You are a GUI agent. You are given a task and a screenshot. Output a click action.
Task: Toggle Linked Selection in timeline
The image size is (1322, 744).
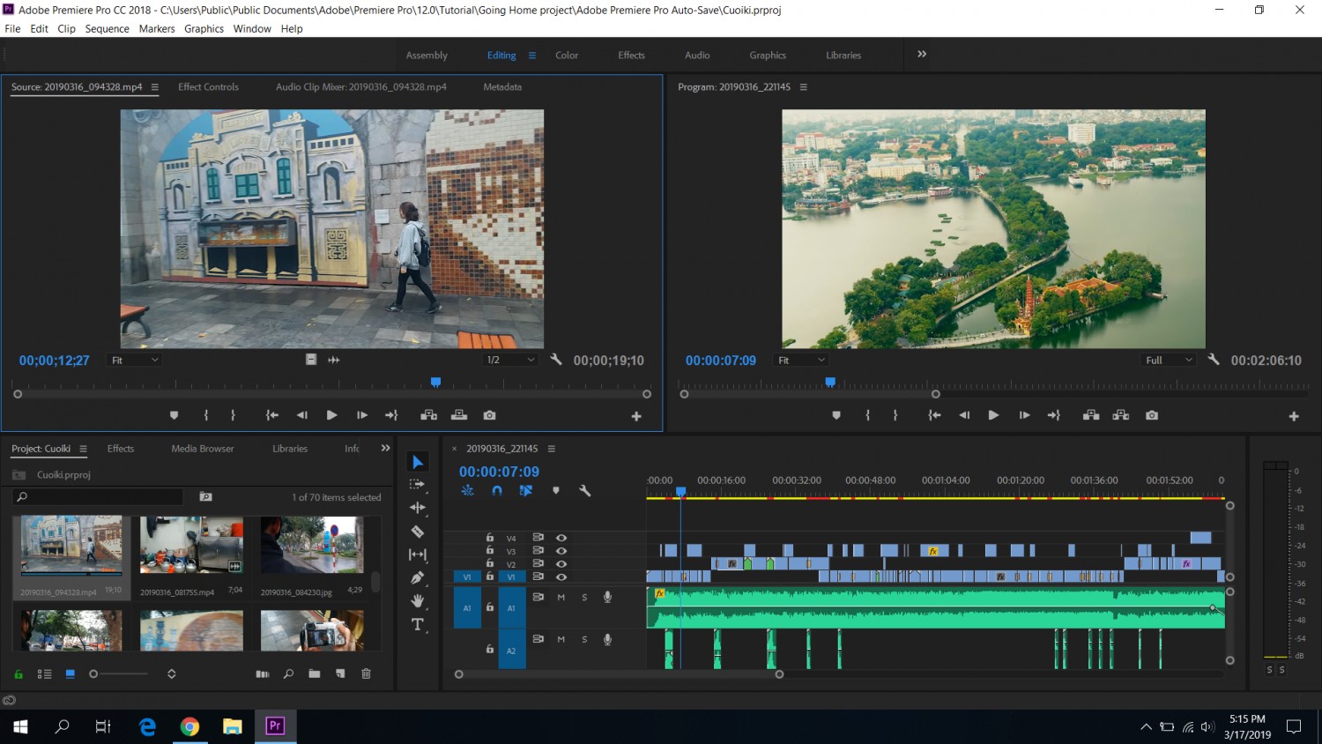tap(526, 491)
